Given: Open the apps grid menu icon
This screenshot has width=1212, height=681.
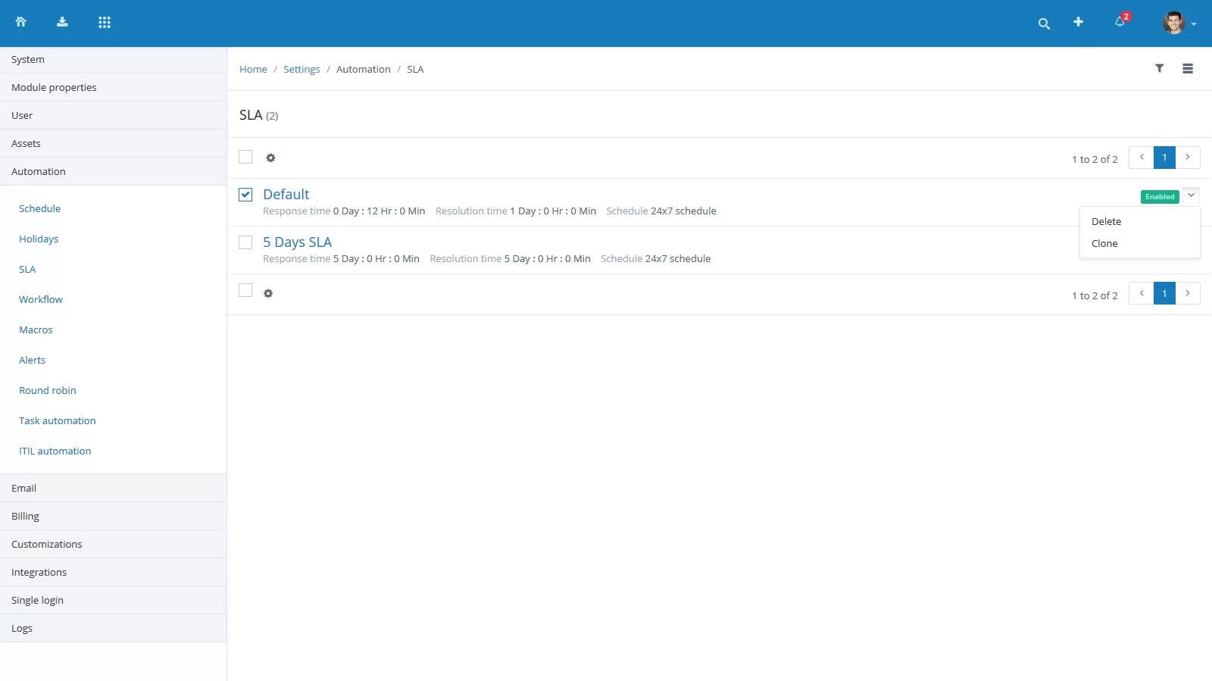Looking at the screenshot, I should [x=105, y=22].
